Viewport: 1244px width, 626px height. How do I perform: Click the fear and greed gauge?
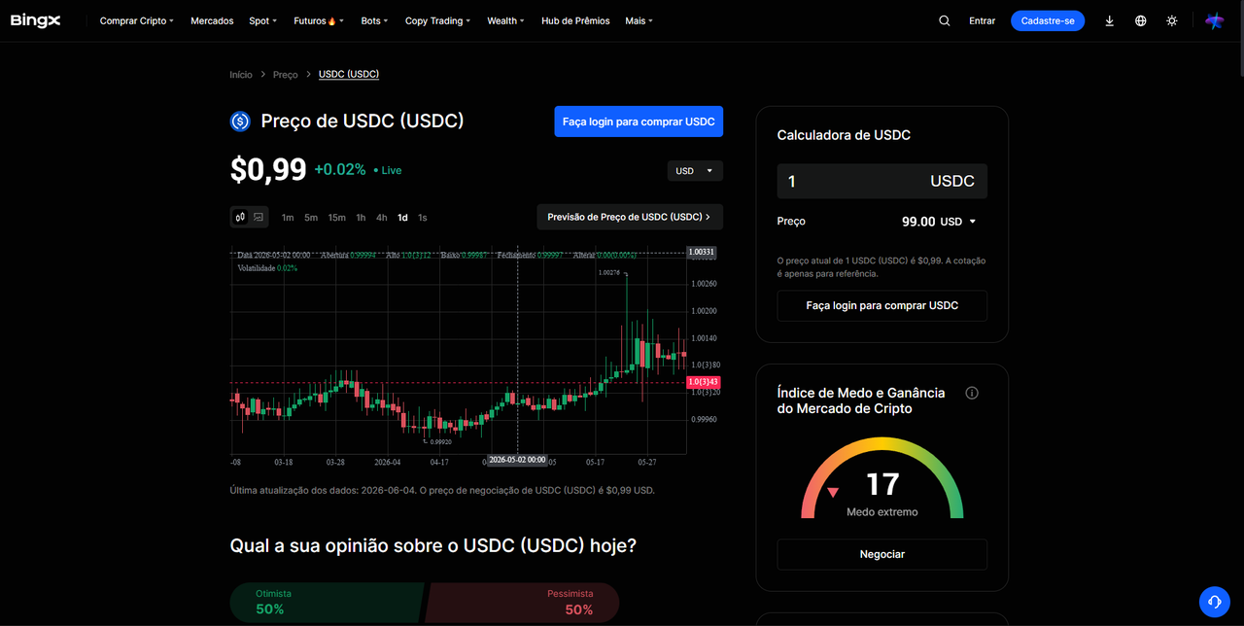(881, 478)
